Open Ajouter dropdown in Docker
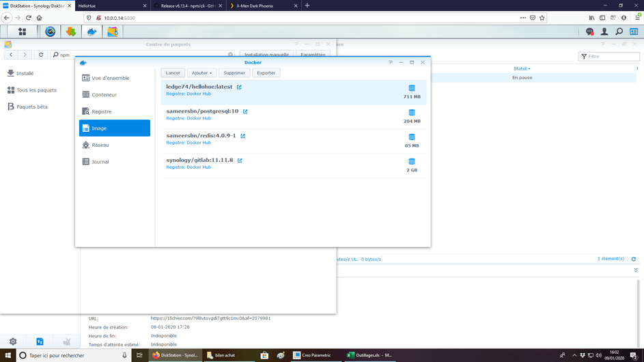 201,72
